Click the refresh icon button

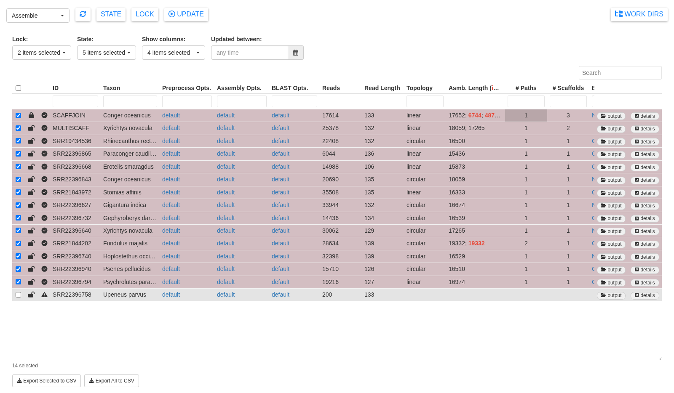coord(83,14)
